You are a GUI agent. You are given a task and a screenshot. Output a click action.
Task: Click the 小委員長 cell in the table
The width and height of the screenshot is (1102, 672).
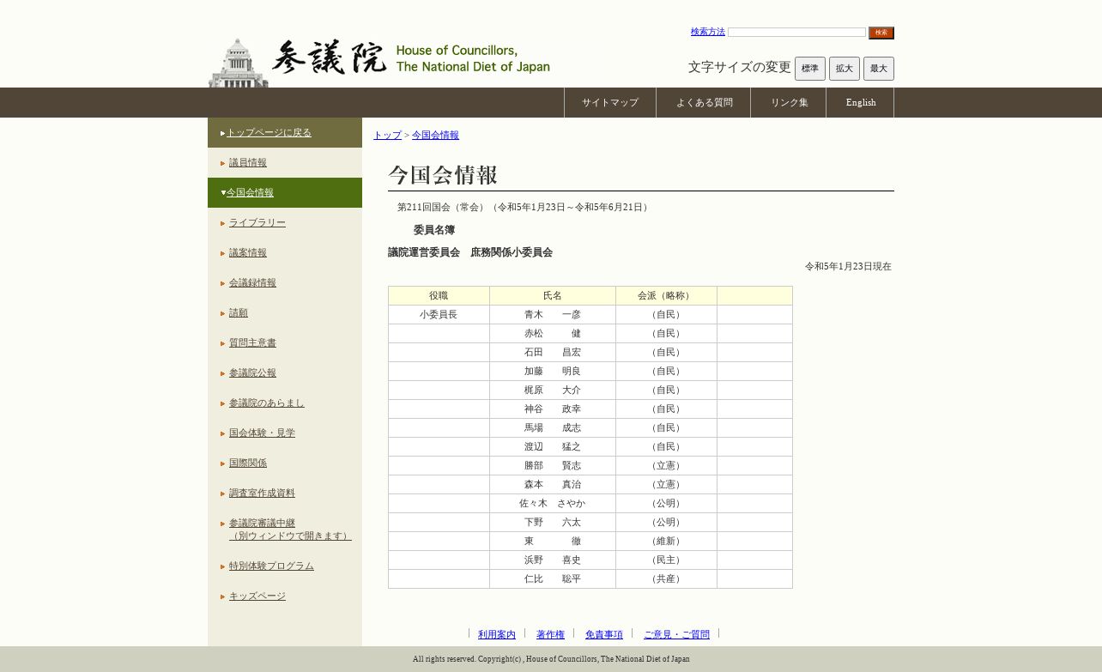click(x=439, y=315)
